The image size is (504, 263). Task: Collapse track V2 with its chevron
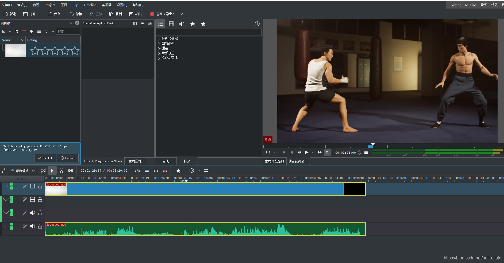coord(6,186)
